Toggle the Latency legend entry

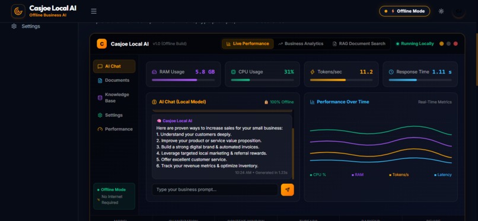443,175
